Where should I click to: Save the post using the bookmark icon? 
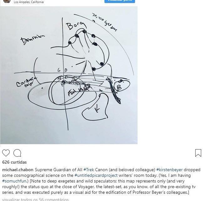198,153
